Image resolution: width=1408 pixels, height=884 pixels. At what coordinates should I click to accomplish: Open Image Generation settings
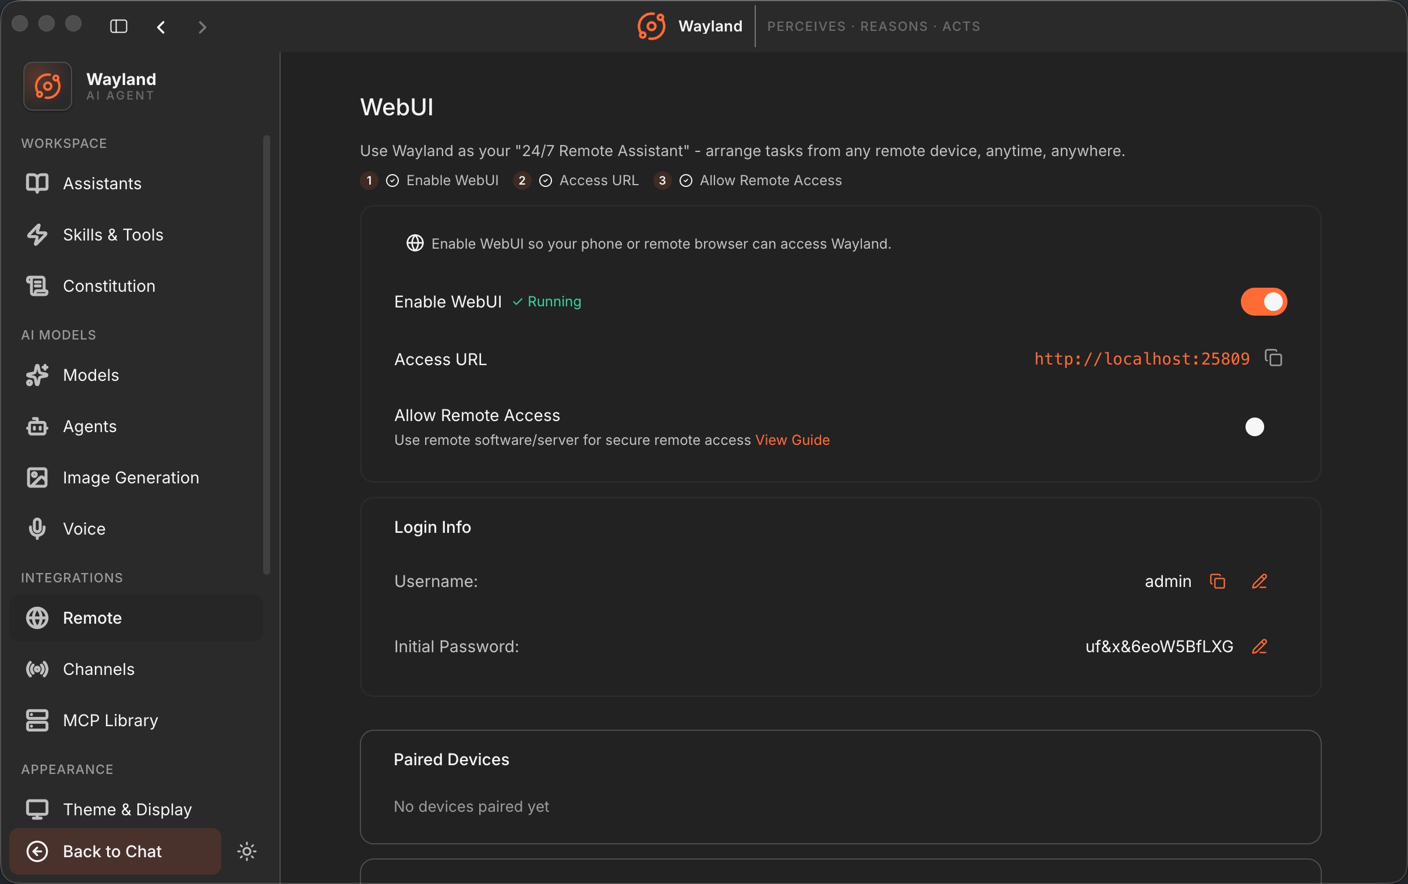click(136, 478)
